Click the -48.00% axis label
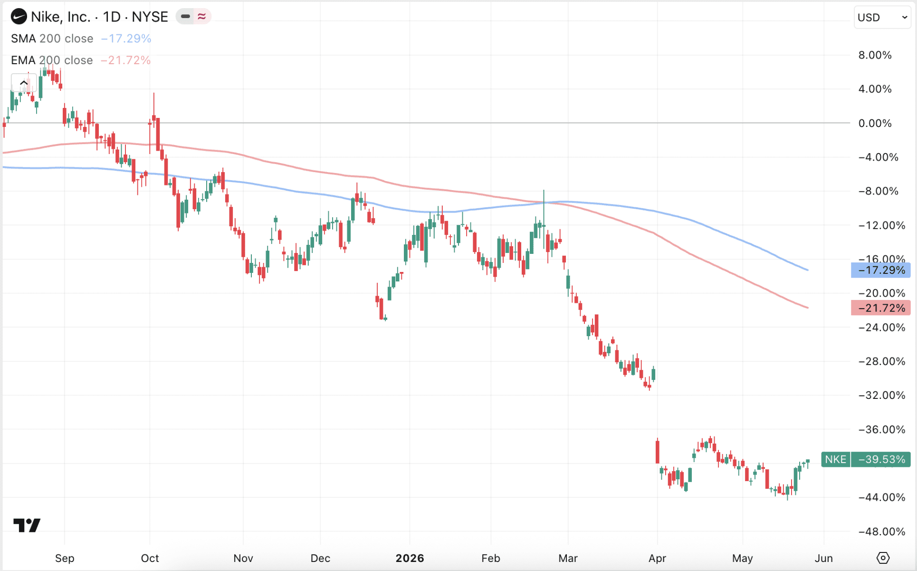The image size is (917, 571). [x=881, y=532]
